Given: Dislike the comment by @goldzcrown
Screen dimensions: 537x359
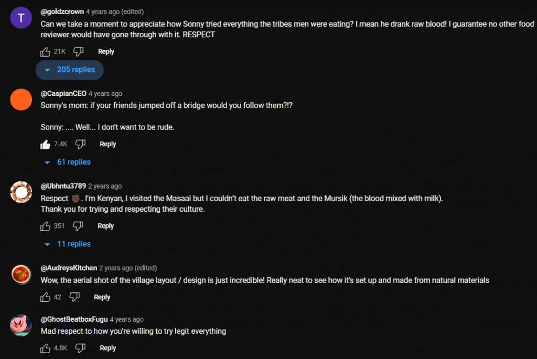Looking at the screenshot, I should pyautogui.click(x=78, y=51).
